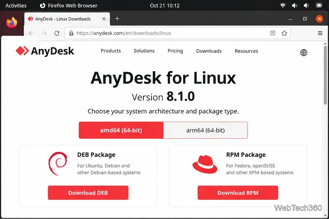Click the AnyDesk for Linux heading

(x=163, y=78)
